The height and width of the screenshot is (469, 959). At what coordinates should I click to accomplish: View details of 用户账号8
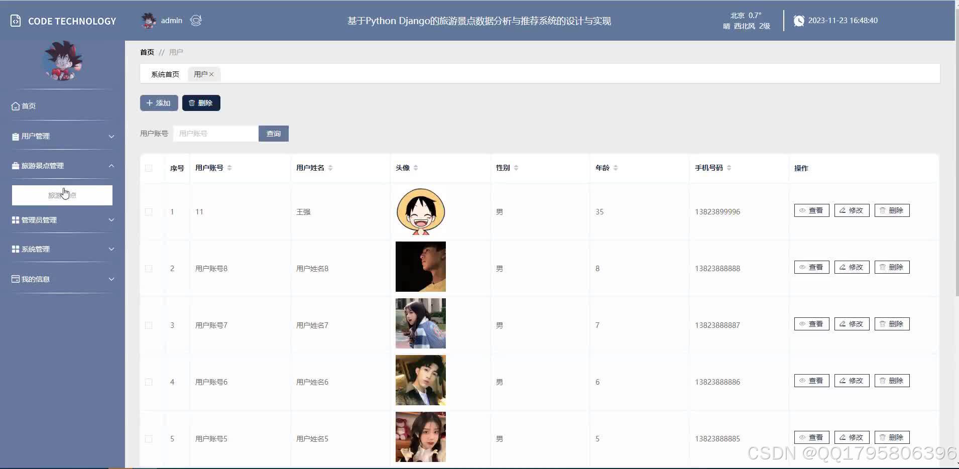click(x=811, y=267)
